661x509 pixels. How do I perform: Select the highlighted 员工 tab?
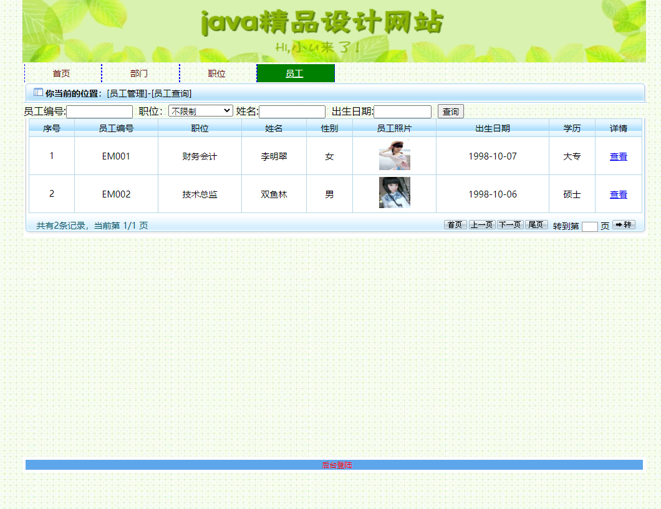click(295, 73)
